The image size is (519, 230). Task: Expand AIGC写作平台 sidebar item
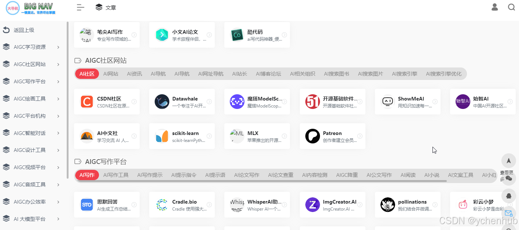pyautogui.click(x=31, y=81)
